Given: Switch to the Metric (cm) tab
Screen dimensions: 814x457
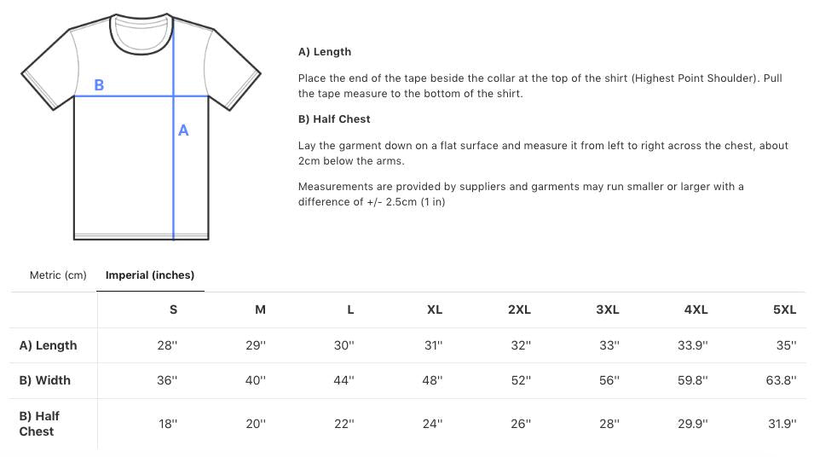Looking at the screenshot, I should [x=58, y=275].
